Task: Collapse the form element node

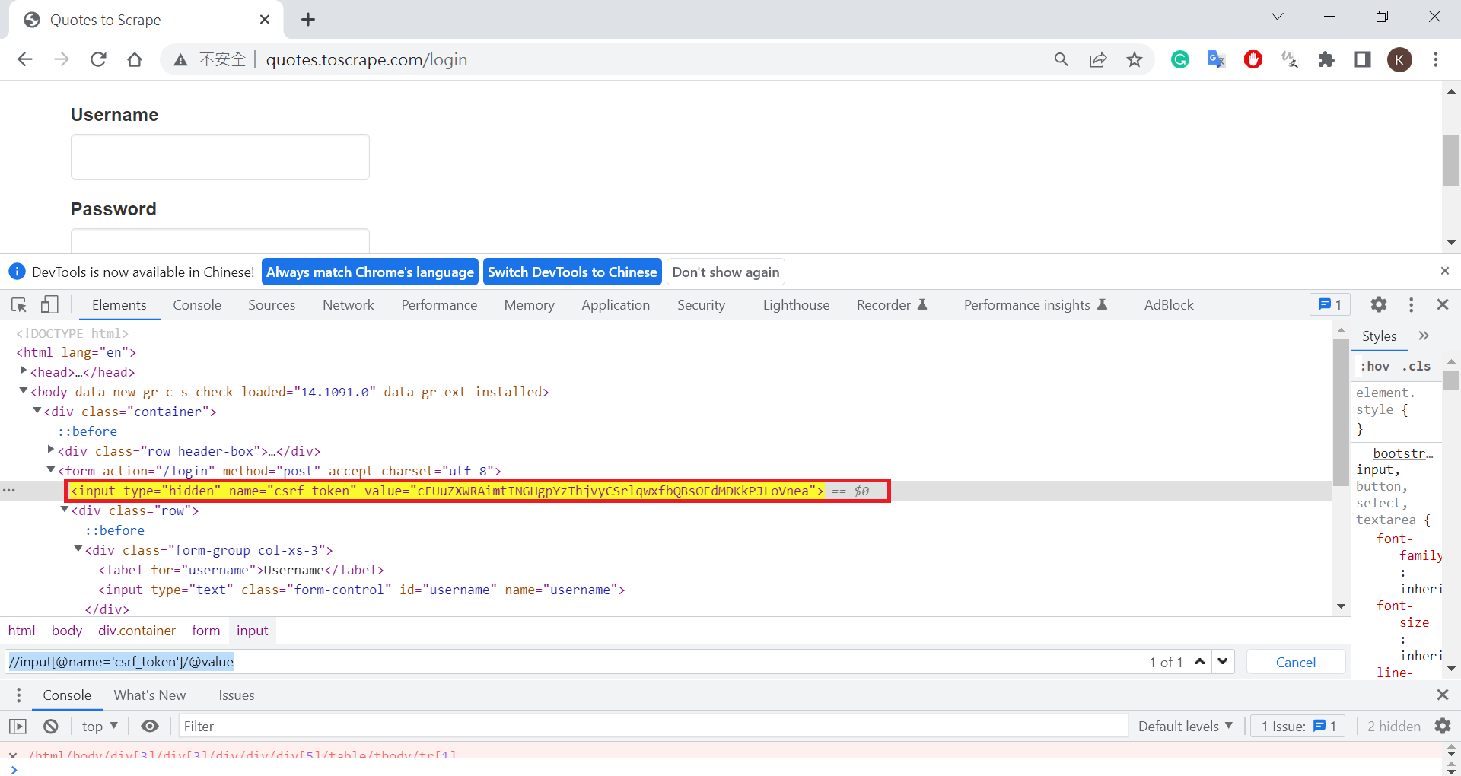Action: click(x=51, y=470)
